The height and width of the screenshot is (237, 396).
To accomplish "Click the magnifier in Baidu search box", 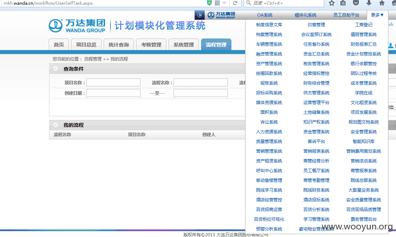I will click(248, 3).
